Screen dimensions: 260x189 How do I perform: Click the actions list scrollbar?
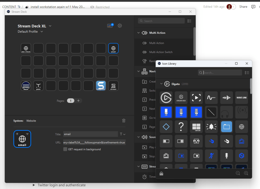(194, 41)
